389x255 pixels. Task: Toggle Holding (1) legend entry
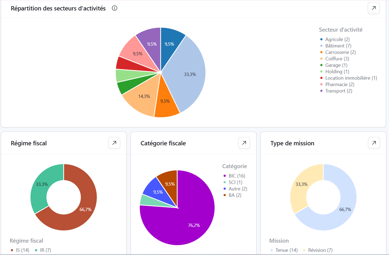[335, 72]
